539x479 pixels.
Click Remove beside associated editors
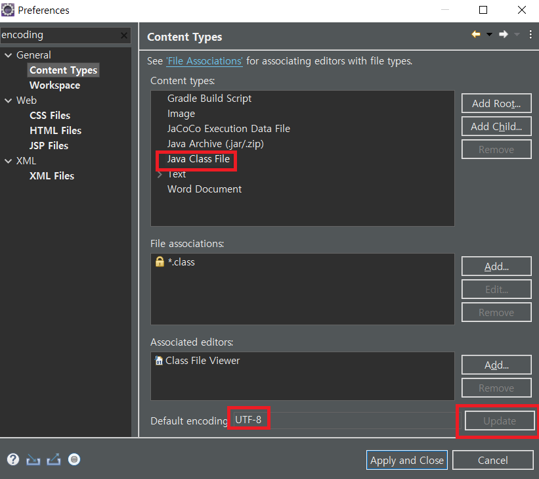click(496, 388)
